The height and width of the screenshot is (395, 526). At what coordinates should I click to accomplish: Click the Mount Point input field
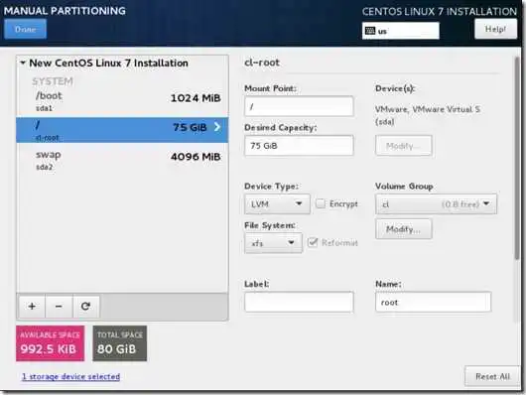[299, 106]
